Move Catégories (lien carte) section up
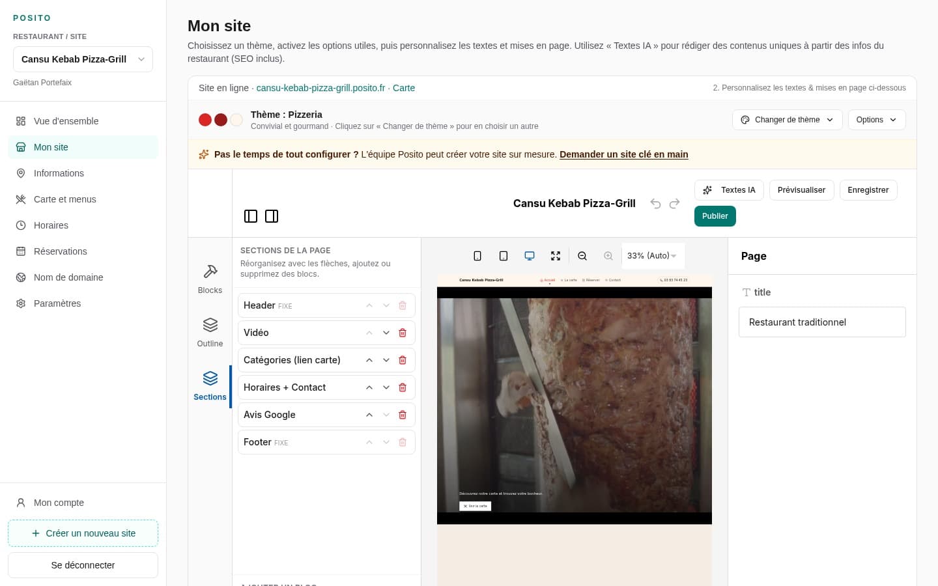Viewport: 938px width, 586px height. point(369,360)
